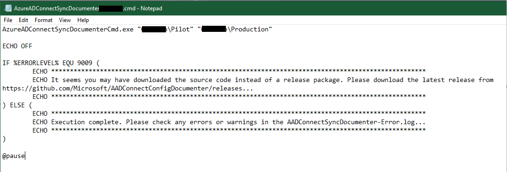Open the View menu
This screenshot has height=172, width=507.
click(x=65, y=20)
